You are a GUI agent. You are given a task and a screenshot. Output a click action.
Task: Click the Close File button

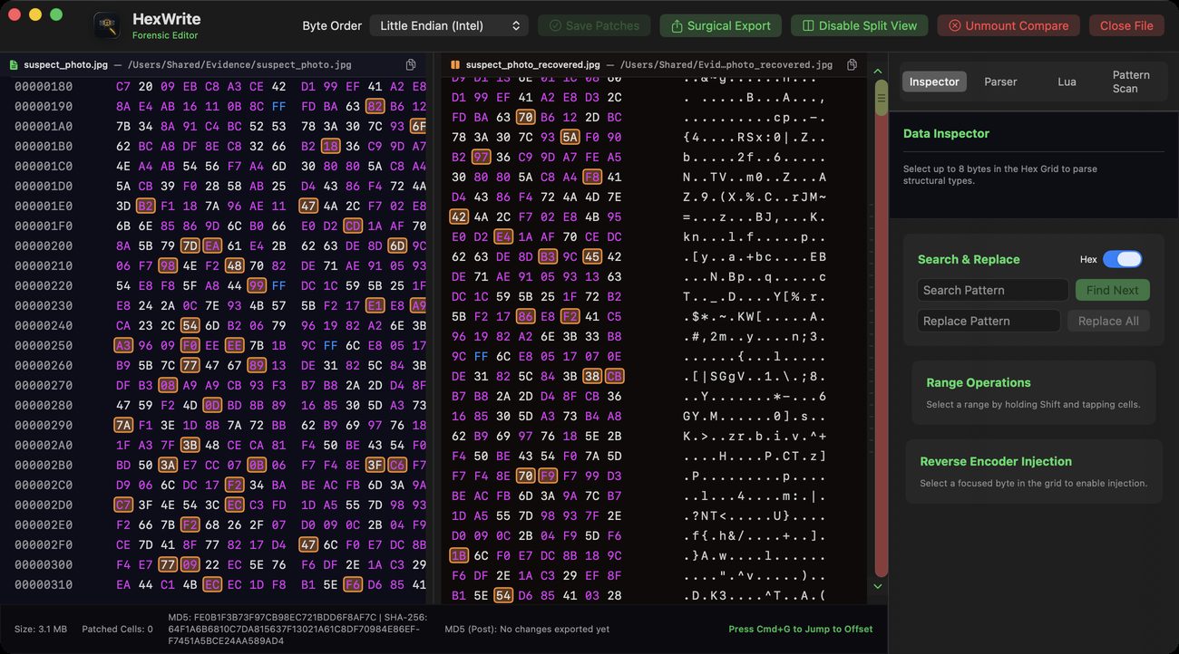click(1126, 25)
